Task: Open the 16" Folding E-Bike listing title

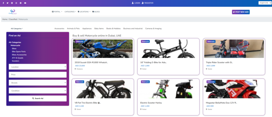Action: click(154, 62)
